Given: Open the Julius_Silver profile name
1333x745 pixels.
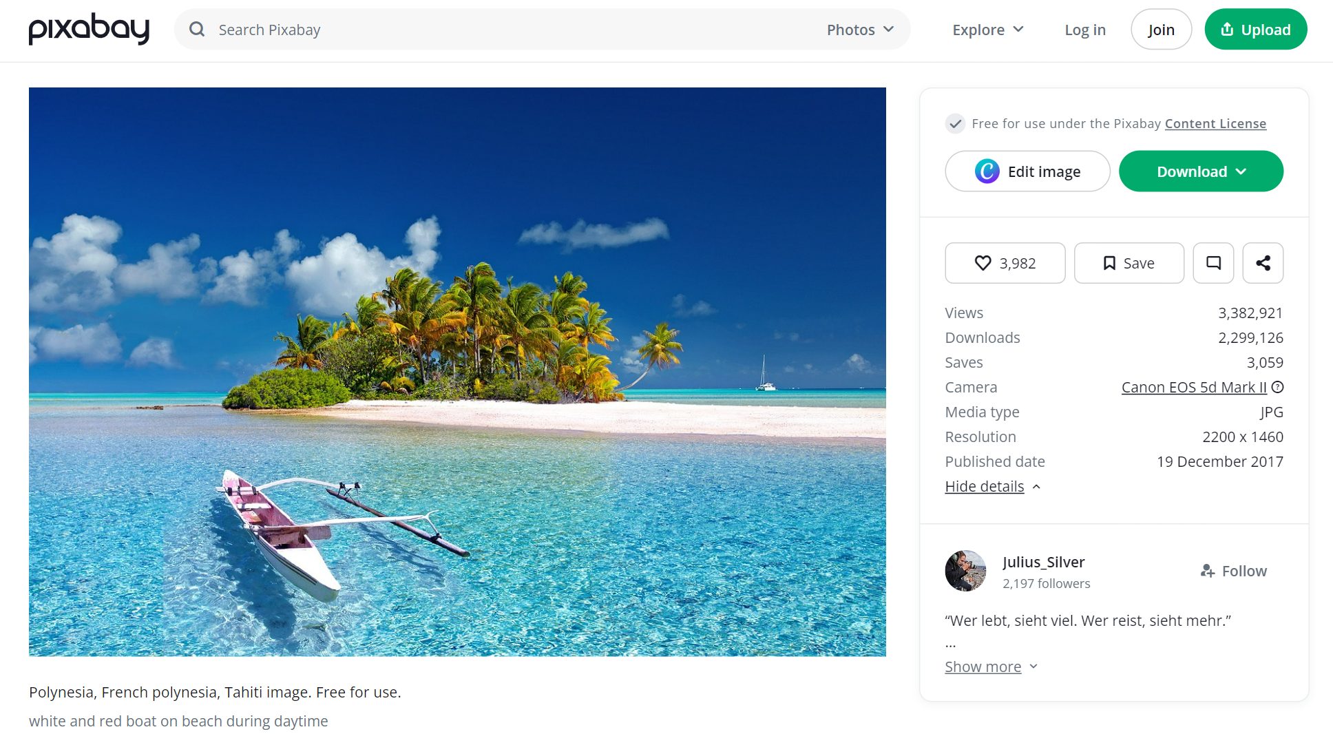Looking at the screenshot, I should coord(1043,562).
